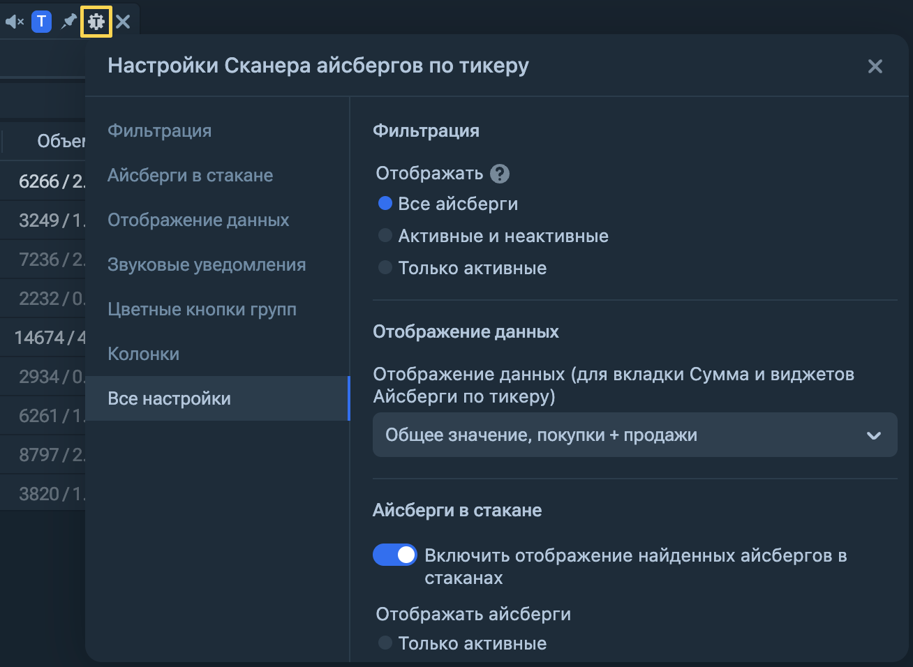Screen dimensions: 913x667
Task: Close the settings dialog
Action: click(x=875, y=66)
